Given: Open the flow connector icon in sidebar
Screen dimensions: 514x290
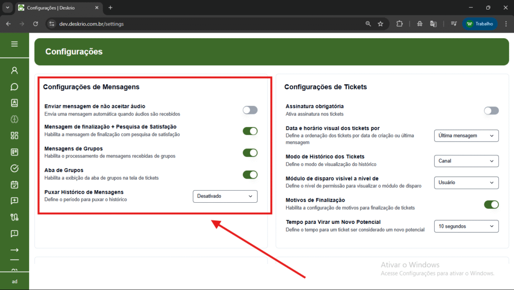Looking at the screenshot, I should [x=15, y=217].
